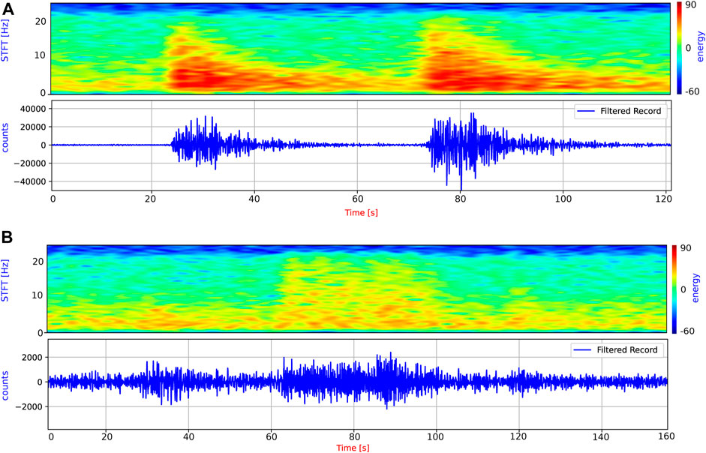Click the Time [s] label under panel B
The height and width of the screenshot is (453, 706).
(x=353, y=448)
